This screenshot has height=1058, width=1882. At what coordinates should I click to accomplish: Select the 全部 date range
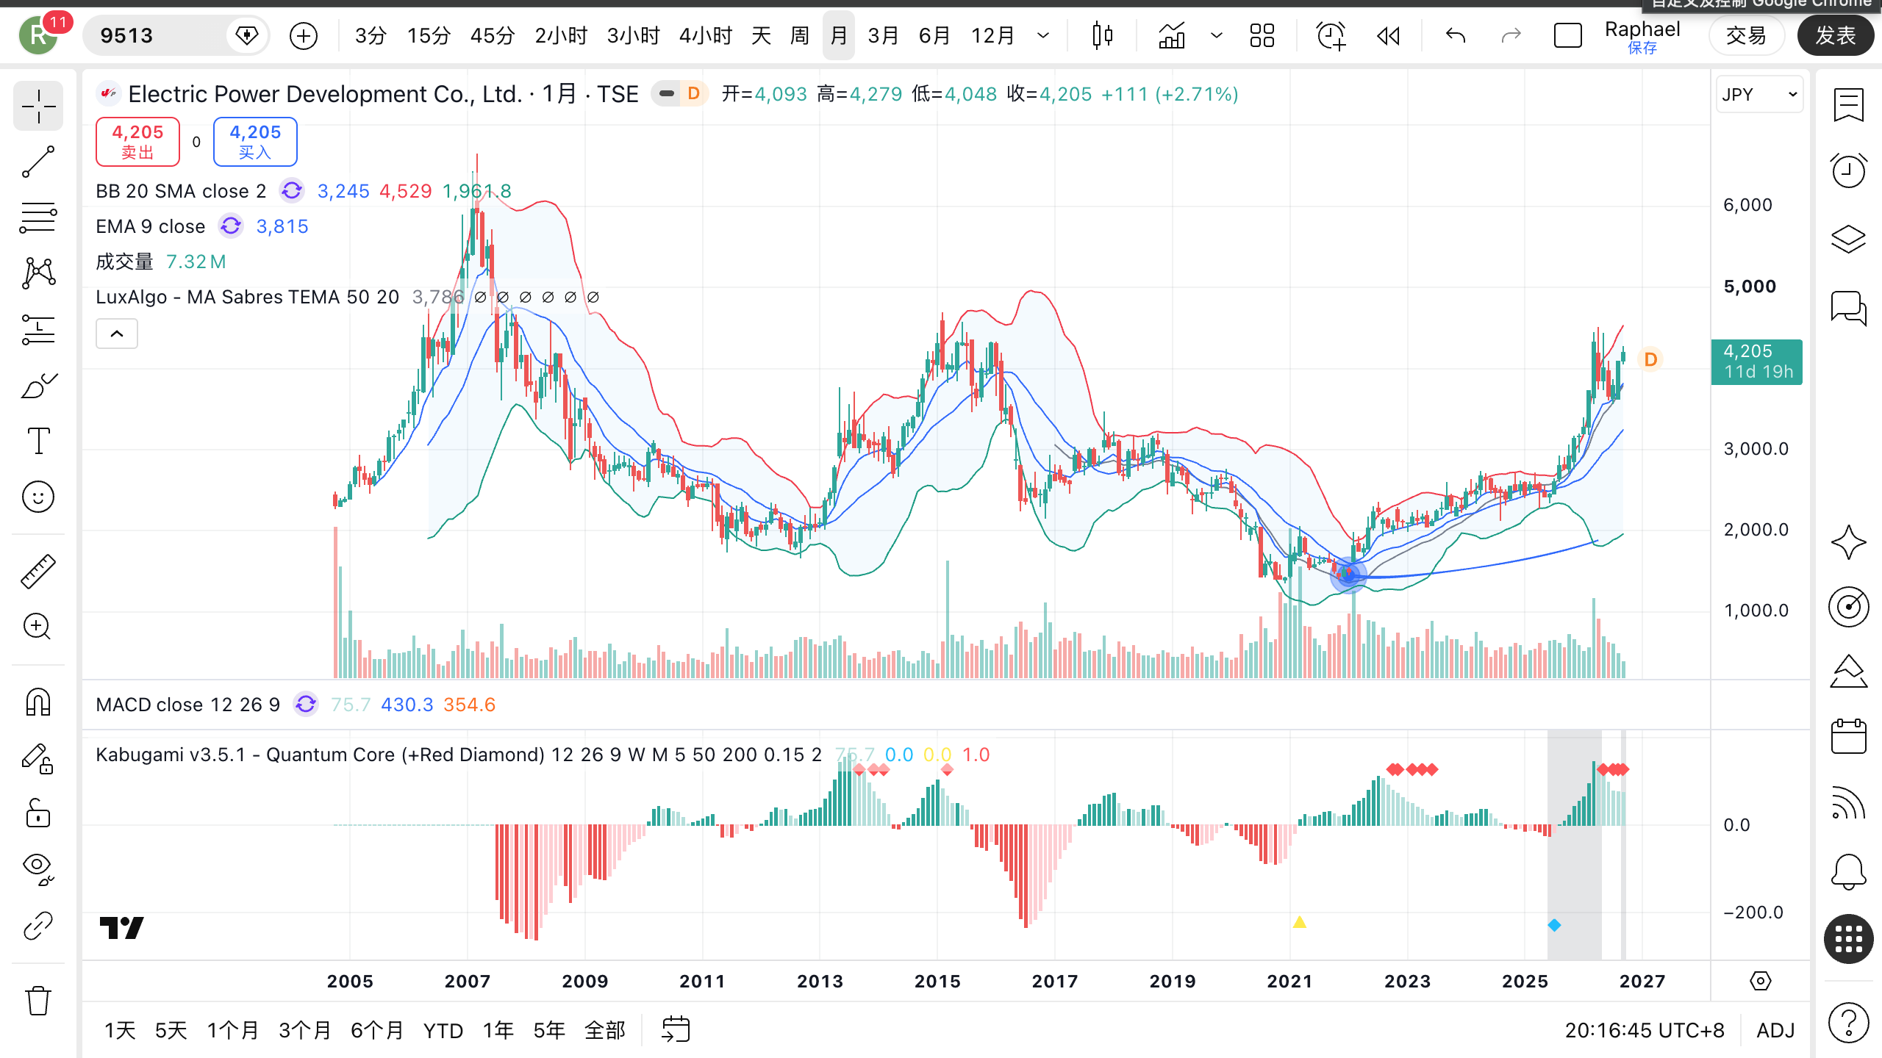[x=604, y=1030]
